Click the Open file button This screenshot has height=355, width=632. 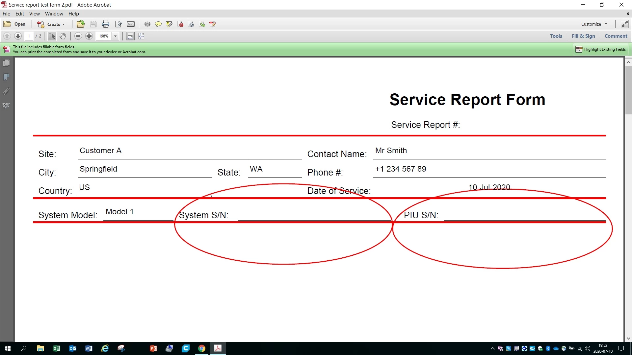point(15,24)
